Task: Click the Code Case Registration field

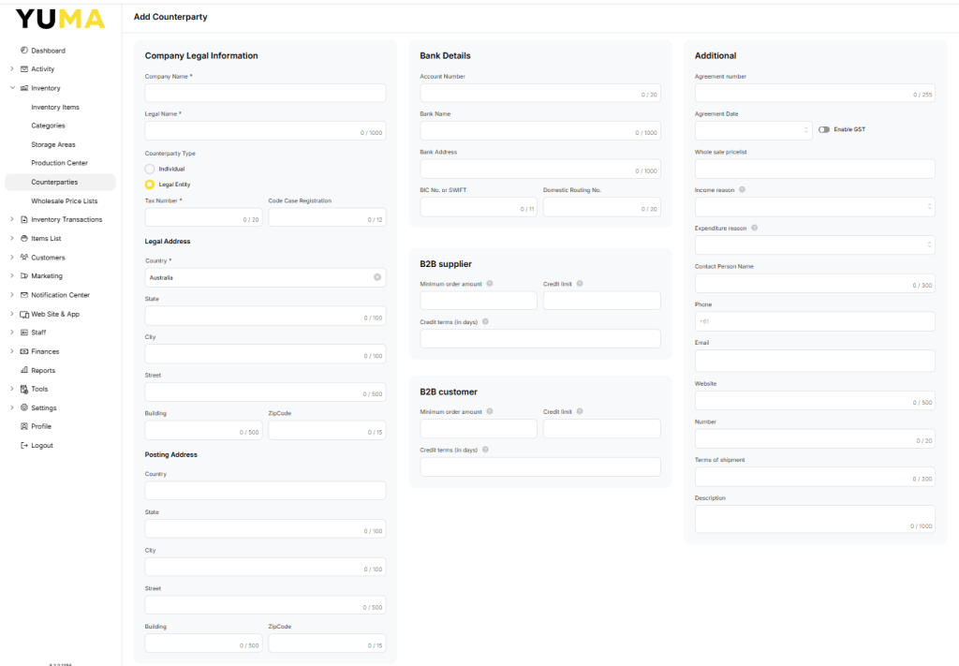Action: (327, 217)
